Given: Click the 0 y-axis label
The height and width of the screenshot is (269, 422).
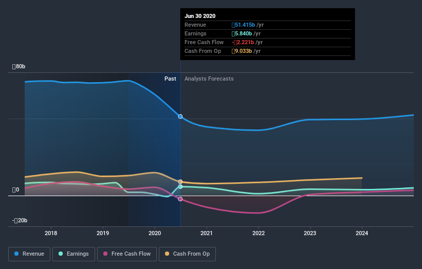Looking at the screenshot, I should (15, 190).
